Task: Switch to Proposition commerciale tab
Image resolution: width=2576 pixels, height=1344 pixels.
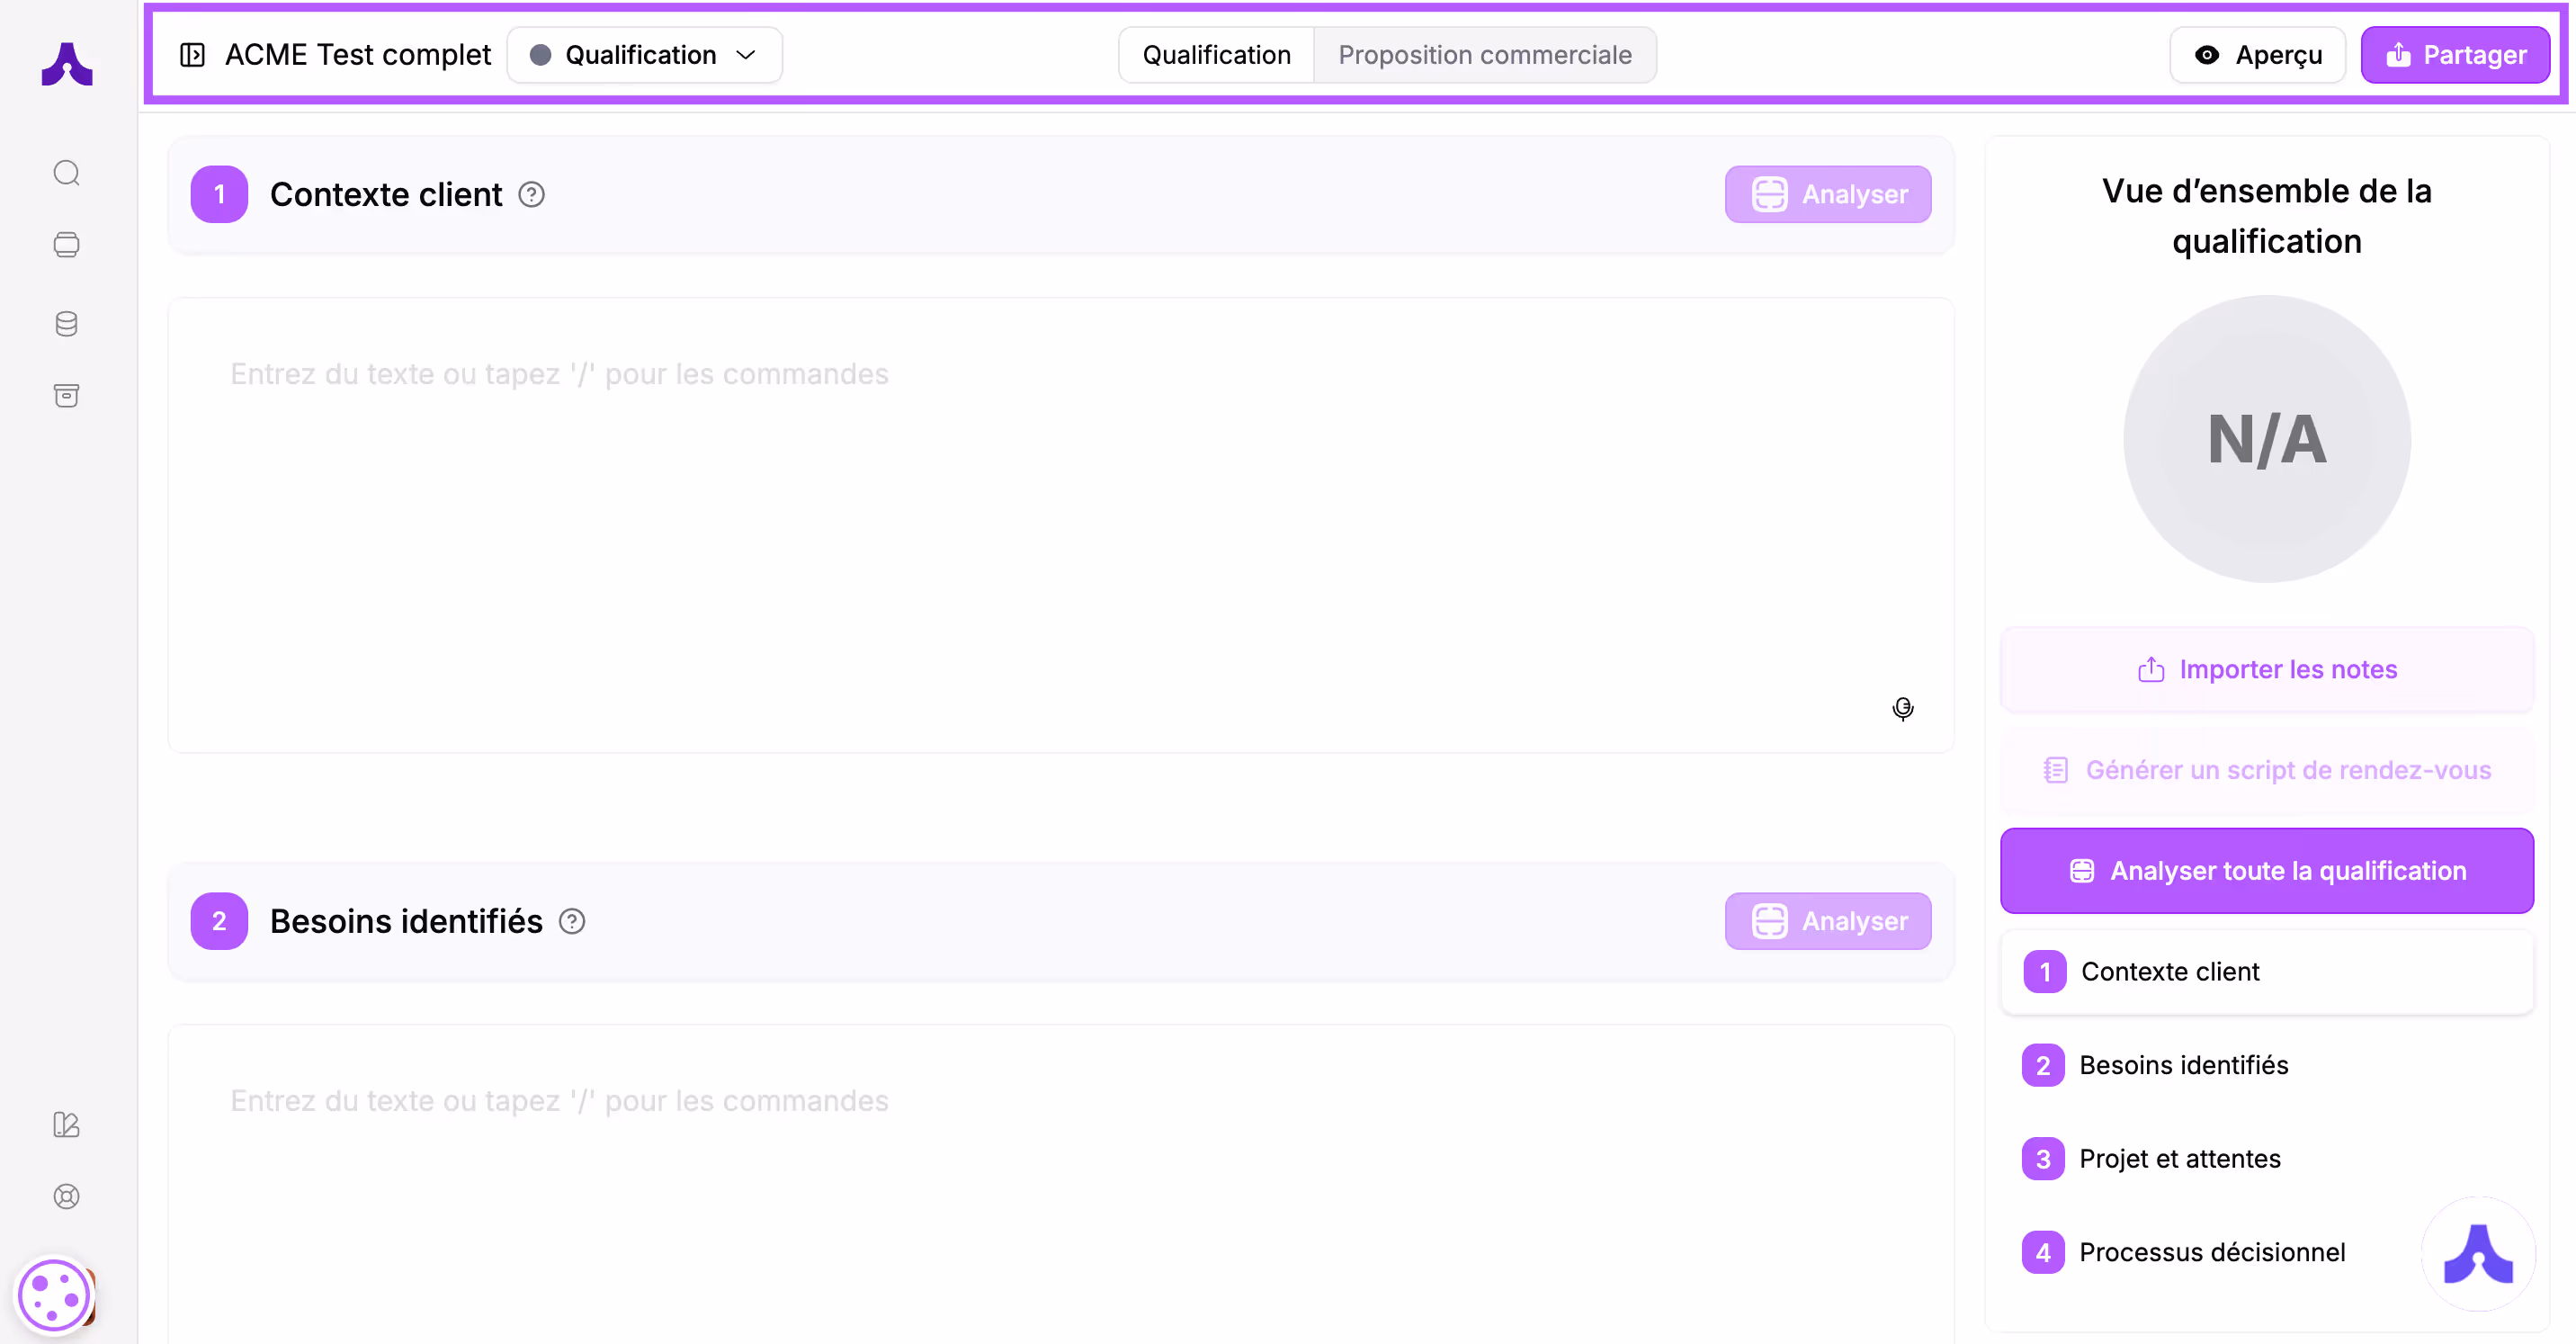Action: [1484, 55]
